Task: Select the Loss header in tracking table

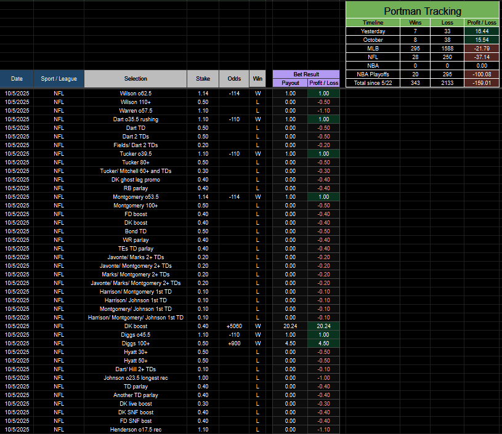Action: pyautogui.click(x=447, y=22)
